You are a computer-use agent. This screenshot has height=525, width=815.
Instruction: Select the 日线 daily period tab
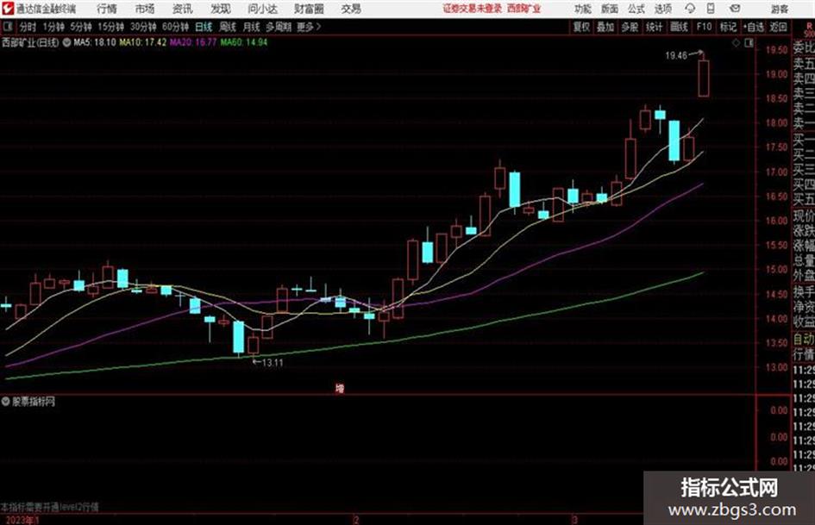point(204,27)
